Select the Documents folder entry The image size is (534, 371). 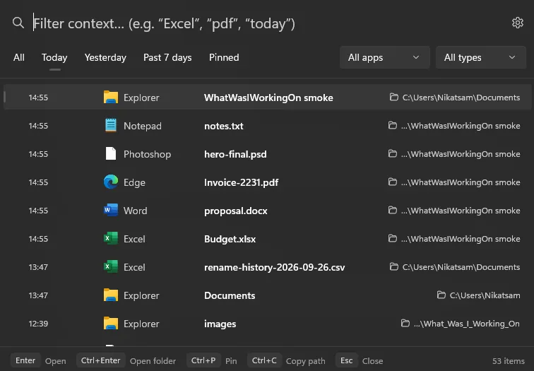tap(267, 295)
